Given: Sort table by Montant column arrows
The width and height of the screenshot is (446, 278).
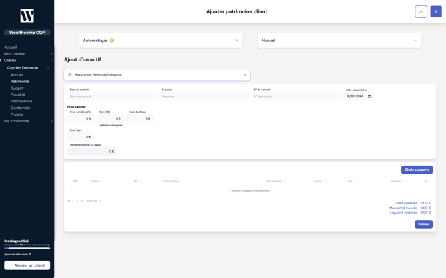Looking at the screenshot, I should (404, 181).
